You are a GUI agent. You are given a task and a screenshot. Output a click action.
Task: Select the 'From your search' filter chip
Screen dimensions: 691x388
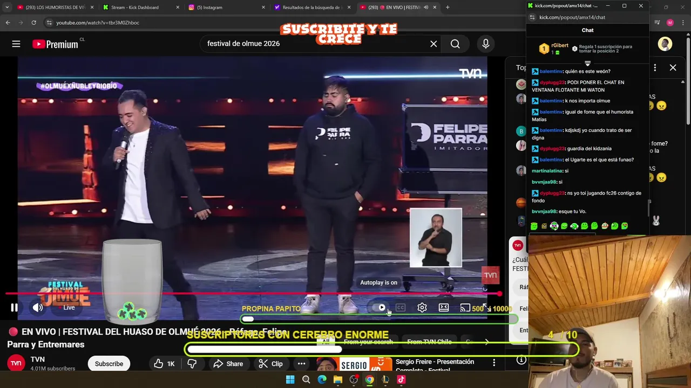coord(368,342)
